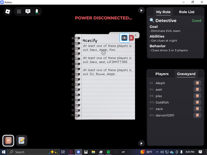Screen dimensions: 207x155
Task: Click the taskbar Search box
Action: pos(34,152)
